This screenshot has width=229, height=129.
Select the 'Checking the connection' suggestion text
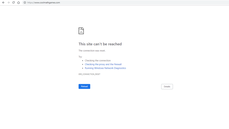tap(98, 61)
